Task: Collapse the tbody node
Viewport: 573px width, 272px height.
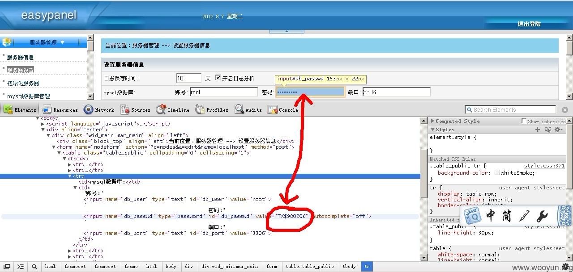Action: pyautogui.click(x=64, y=159)
